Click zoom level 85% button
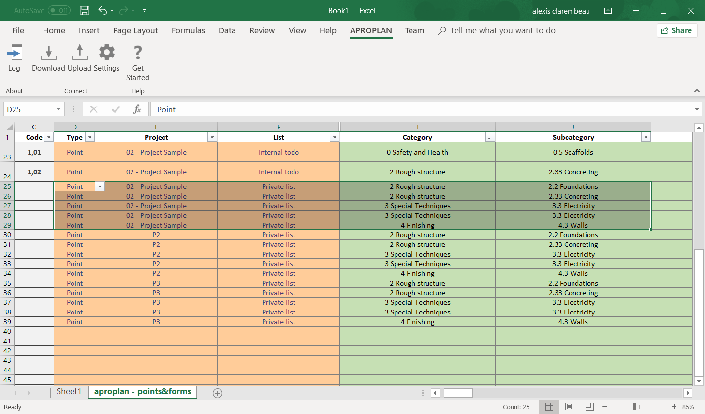Viewport: 705px width, 414px height. (x=688, y=407)
